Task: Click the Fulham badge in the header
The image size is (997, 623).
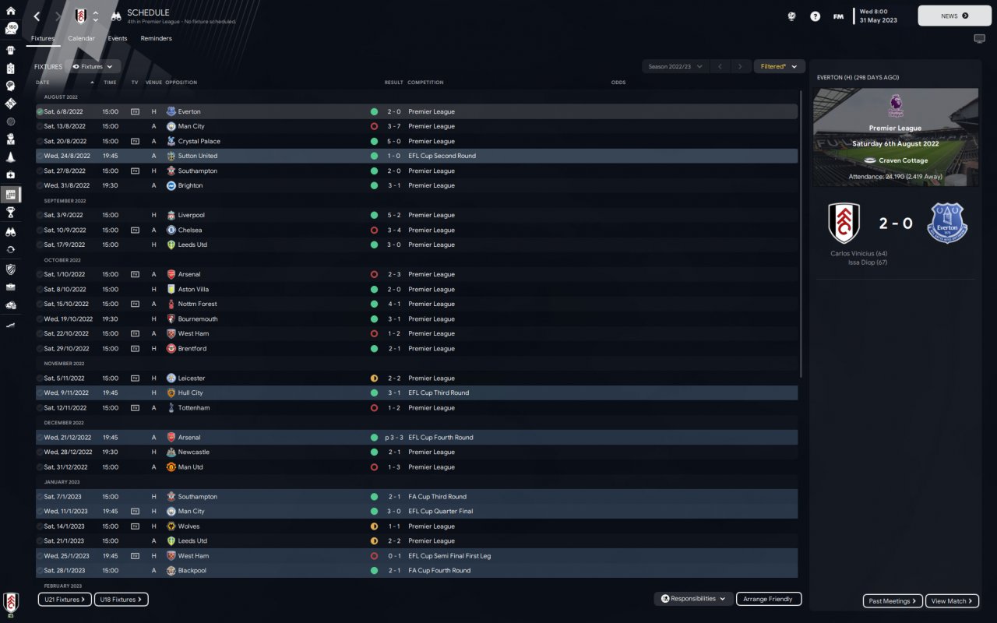Action: pos(81,16)
